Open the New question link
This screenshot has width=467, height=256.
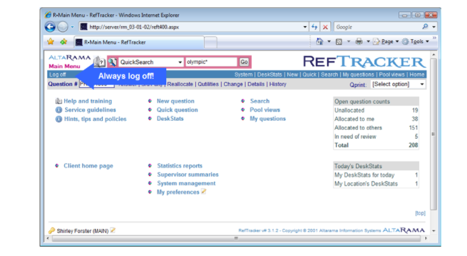point(176,101)
